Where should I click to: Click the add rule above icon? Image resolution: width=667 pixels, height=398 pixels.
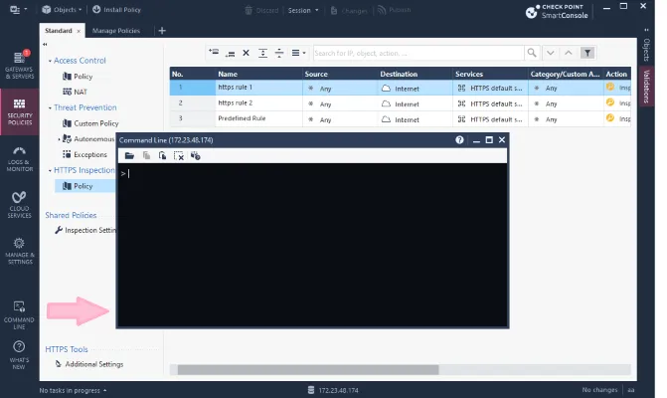tap(214, 53)
